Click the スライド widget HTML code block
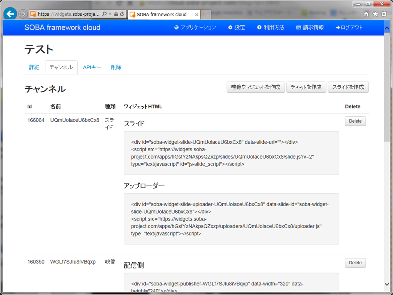 tap(231, 153)
